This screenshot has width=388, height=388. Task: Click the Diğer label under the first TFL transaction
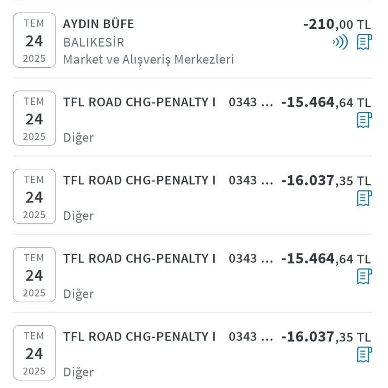click(78, 137)
